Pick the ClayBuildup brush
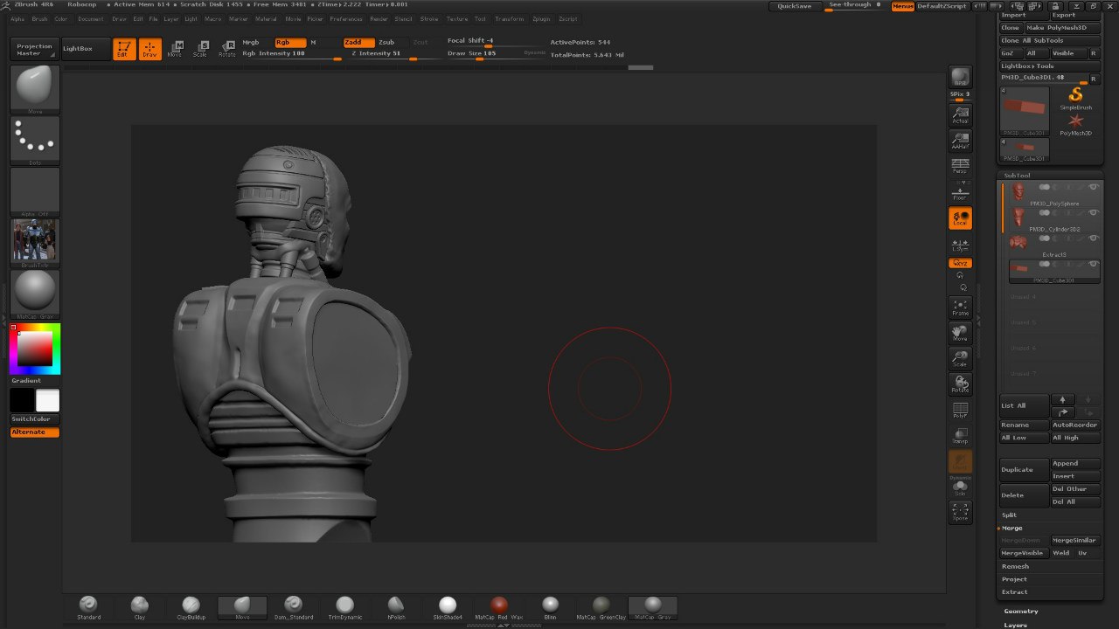 point(191,607)
